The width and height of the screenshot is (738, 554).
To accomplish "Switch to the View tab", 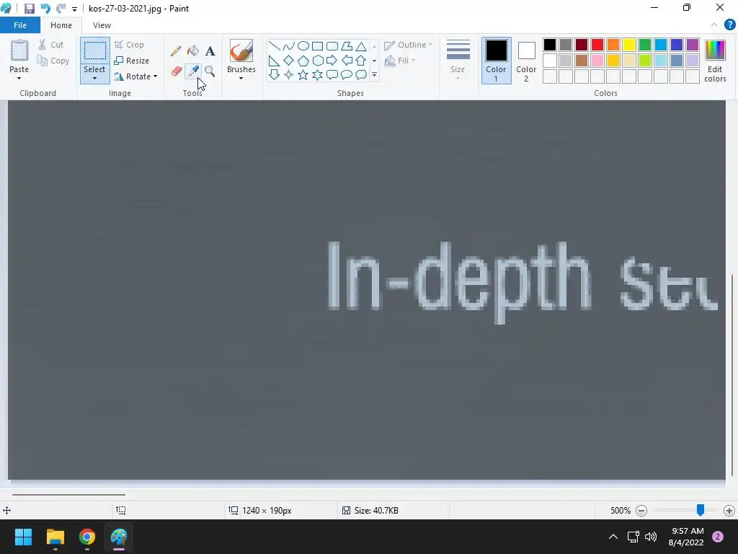I will pyautogui.click(x=102, y=25).
